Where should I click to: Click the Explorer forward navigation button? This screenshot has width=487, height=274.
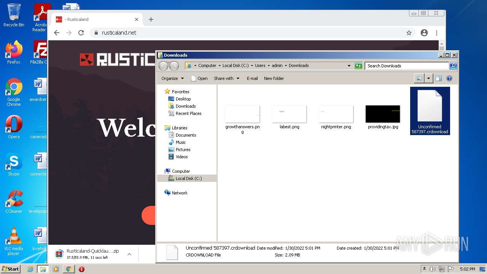(174, 66)
